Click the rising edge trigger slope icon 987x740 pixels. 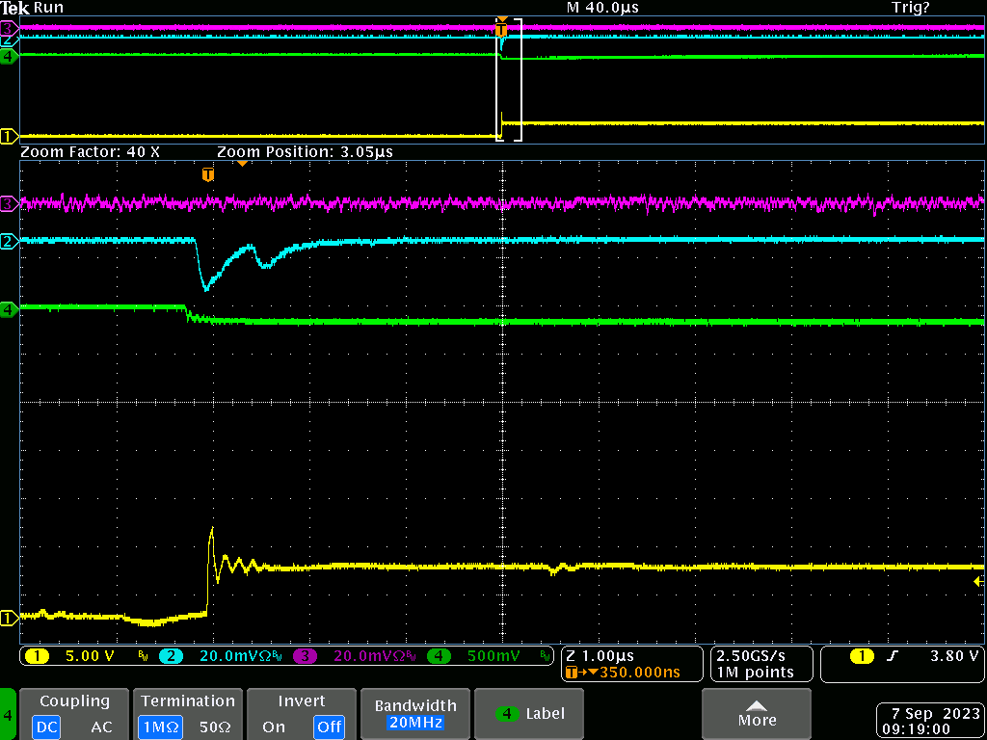(893, 656)
